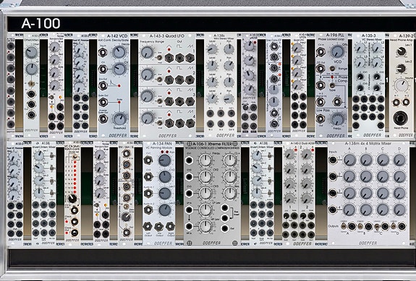Flip LFO 4 range switch on Quad LFO
This screenshot has width=416, height=281.
pos(160,123)
